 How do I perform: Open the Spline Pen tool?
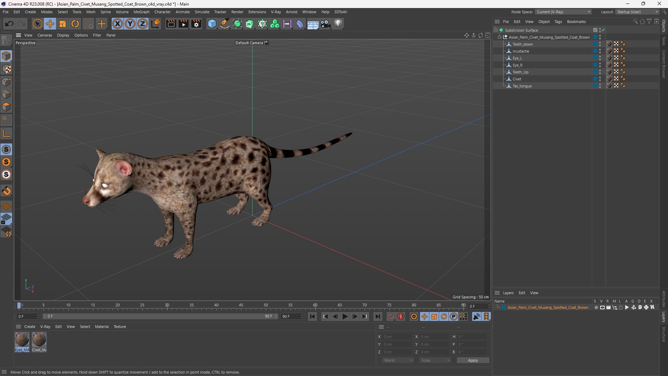pos(225,24)
